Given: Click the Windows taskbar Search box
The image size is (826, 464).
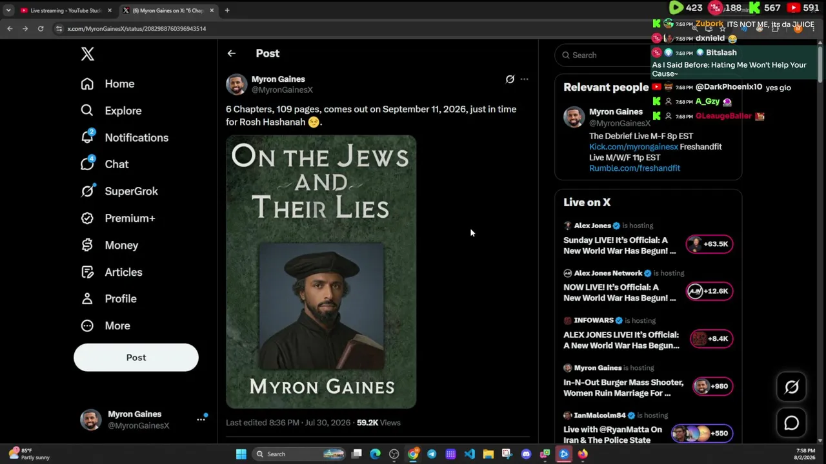Looking at the screenshot, I should pos(298,454).
